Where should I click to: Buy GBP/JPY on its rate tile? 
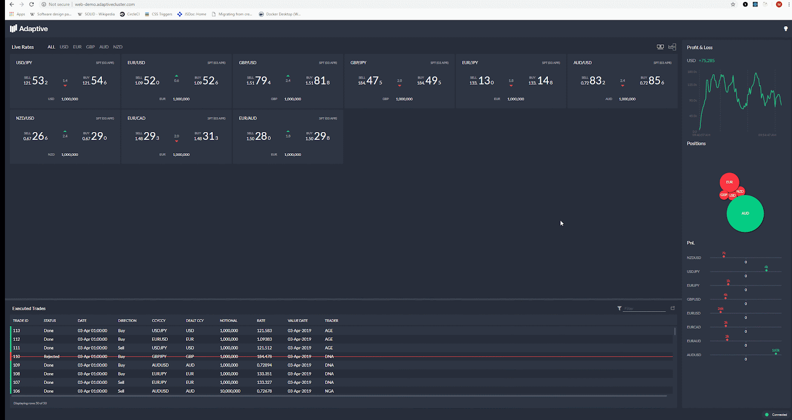click(429, 81)
